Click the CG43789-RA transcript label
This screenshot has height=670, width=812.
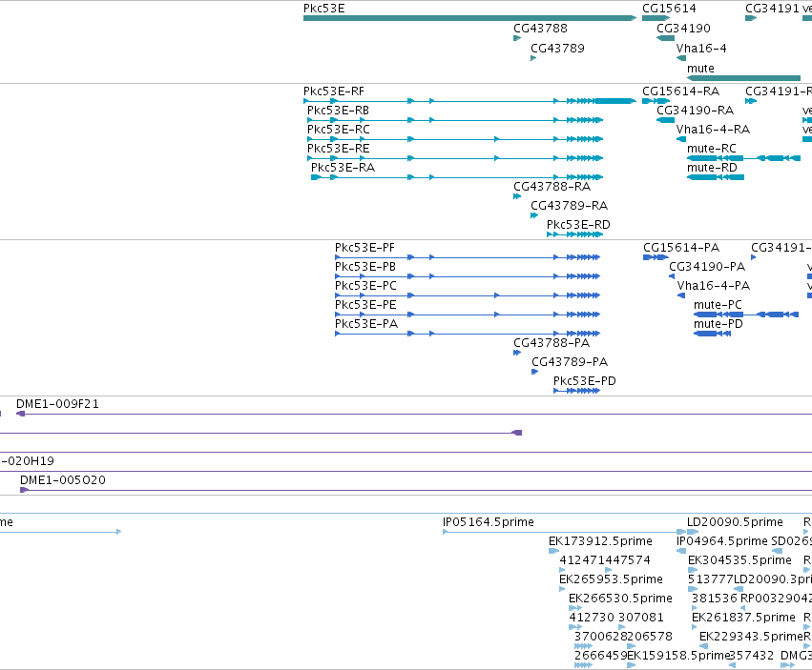click(x=569, y=206)
